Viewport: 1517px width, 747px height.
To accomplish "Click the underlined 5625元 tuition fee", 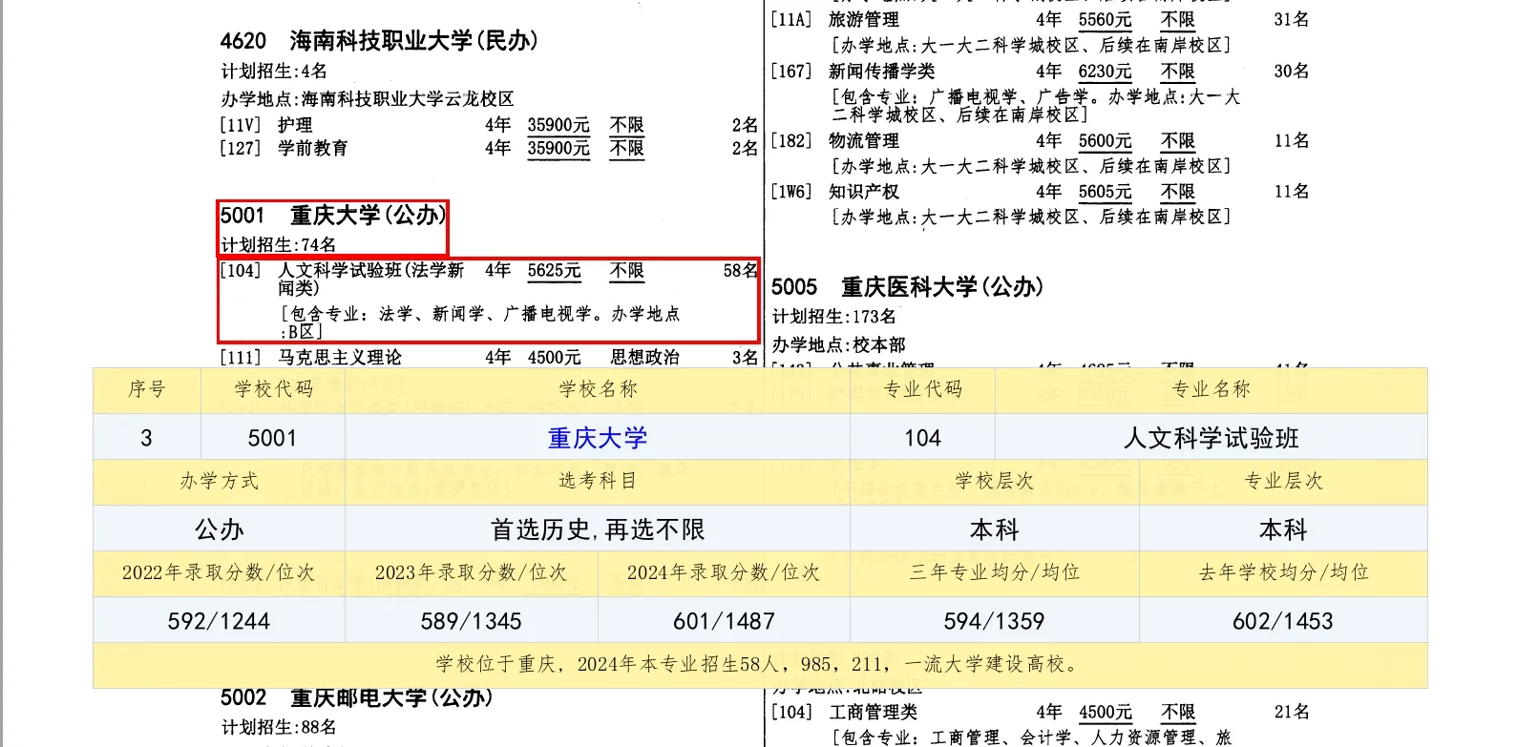I will point(554,271).
